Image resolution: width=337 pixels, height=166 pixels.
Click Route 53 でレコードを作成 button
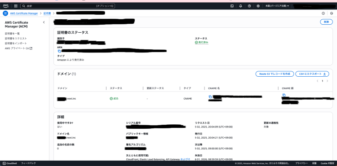pyautogui.click(x=275, y=74)
